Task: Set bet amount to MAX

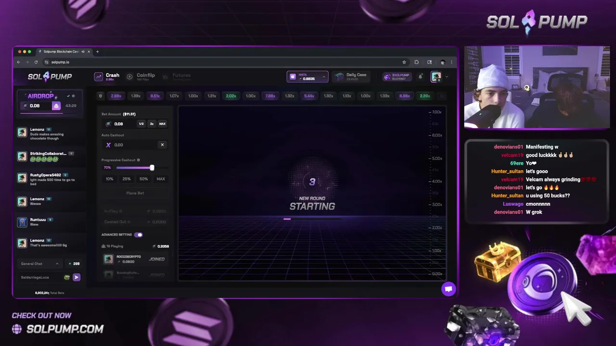Action: 162,124
